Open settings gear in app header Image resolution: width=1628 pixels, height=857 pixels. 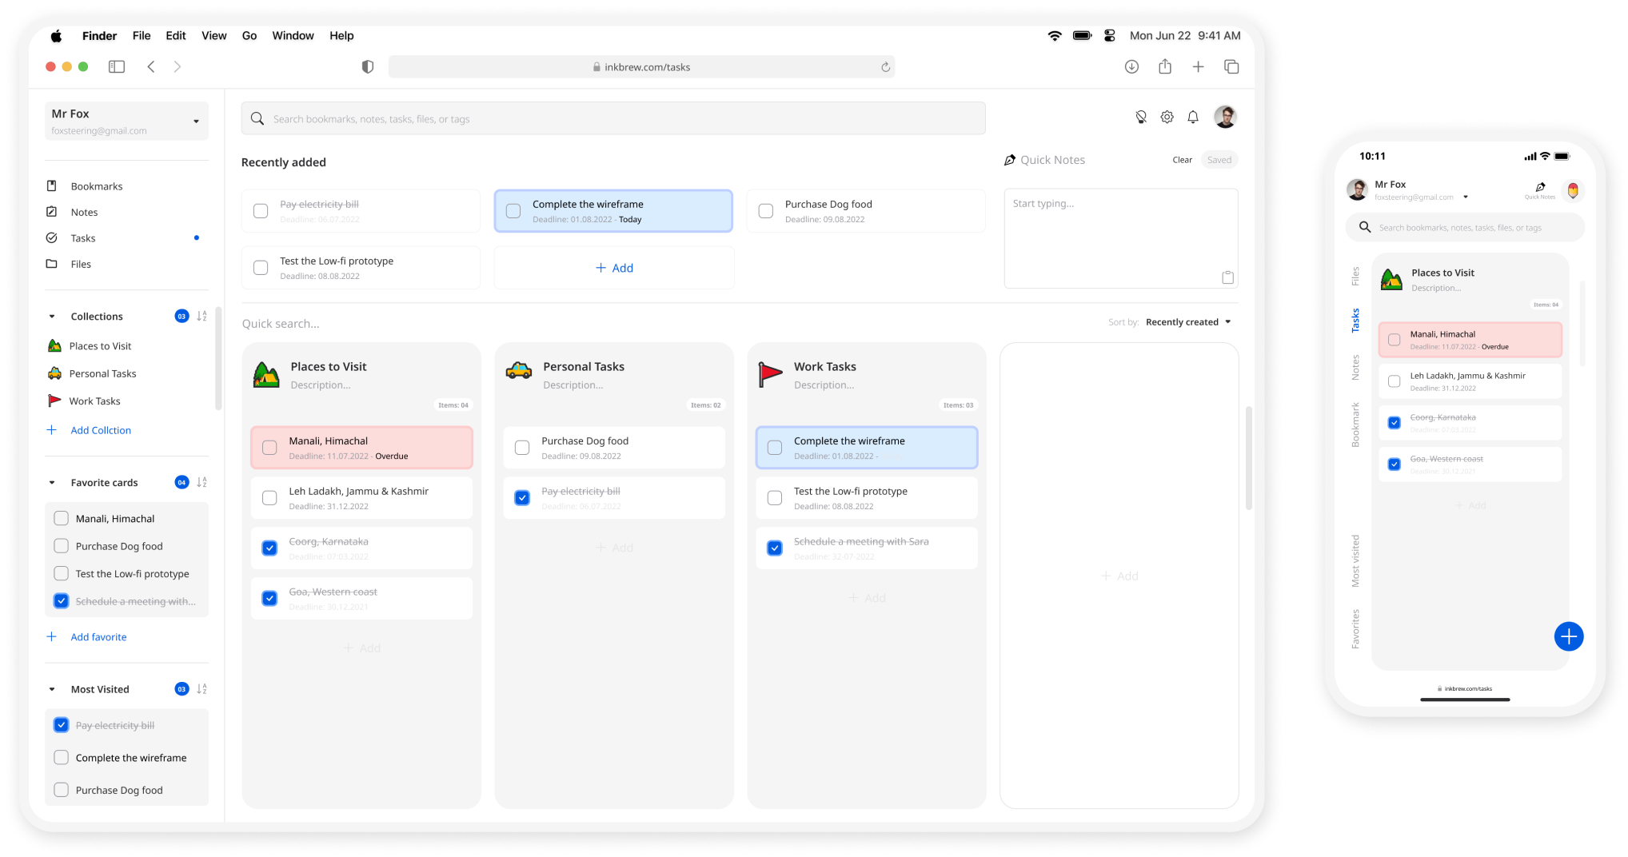(1167, 118)
